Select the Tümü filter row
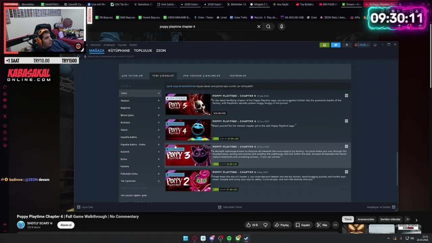 pyautogui.click(x=140, y=93)
